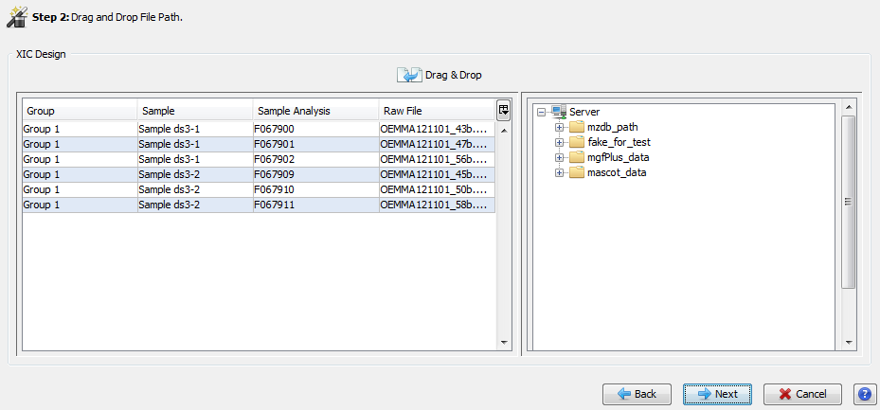The width and height of the screenshot is (880, 410).
Task: Click the Drag & Drop arrow icon
Action: 409,75
